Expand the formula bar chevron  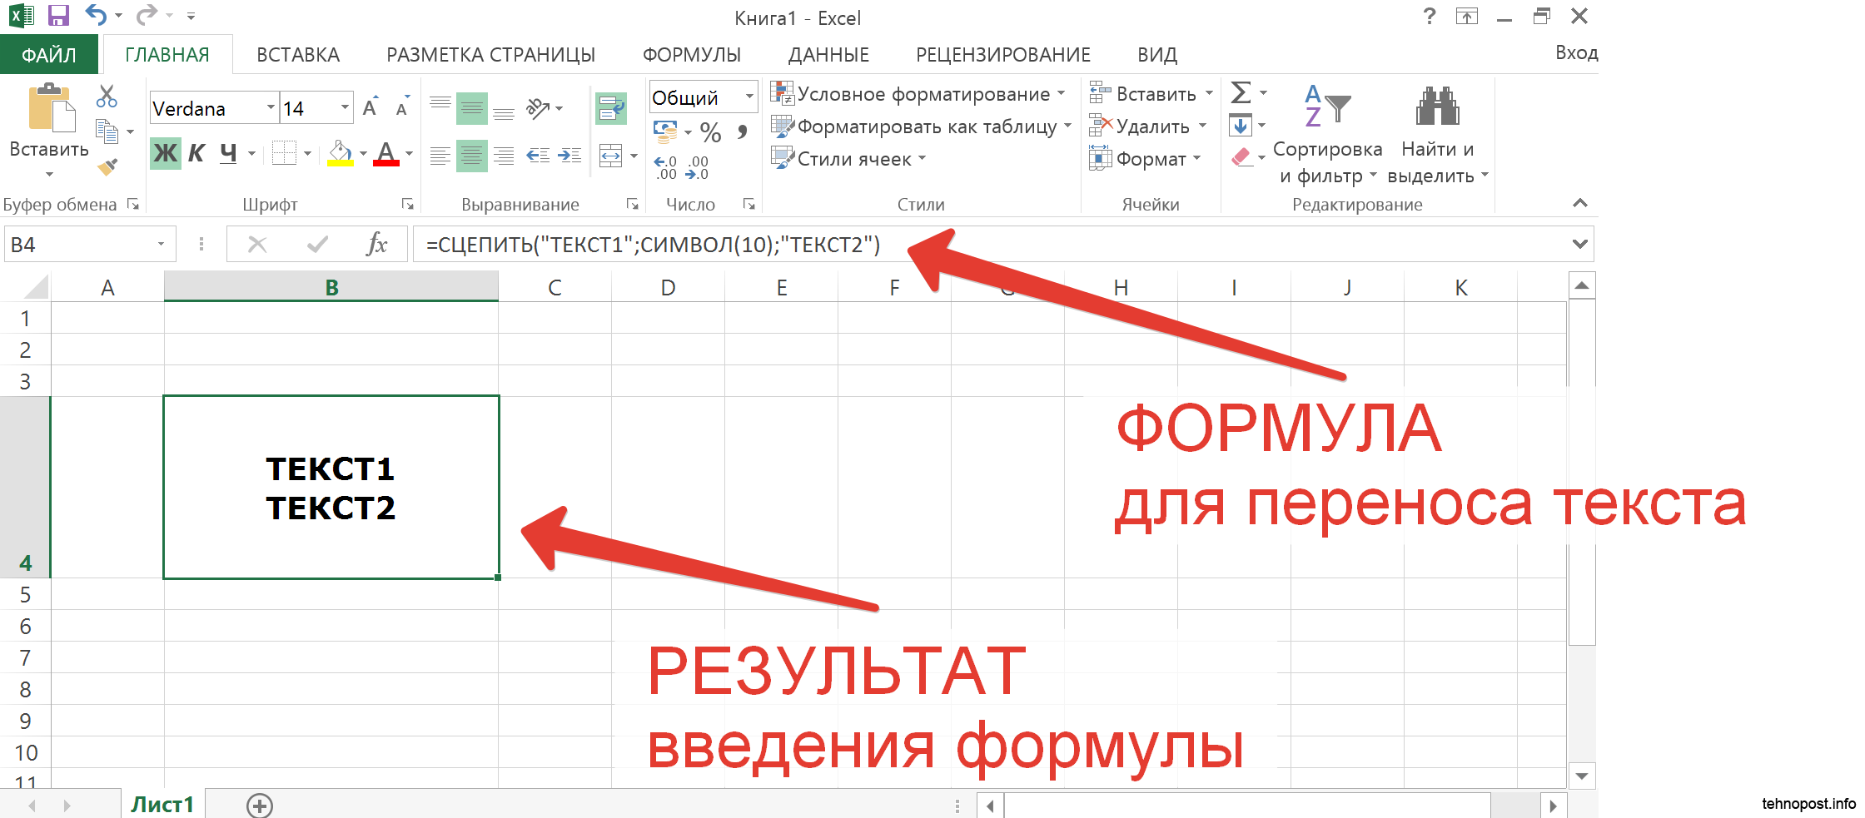pos(1579,245)
